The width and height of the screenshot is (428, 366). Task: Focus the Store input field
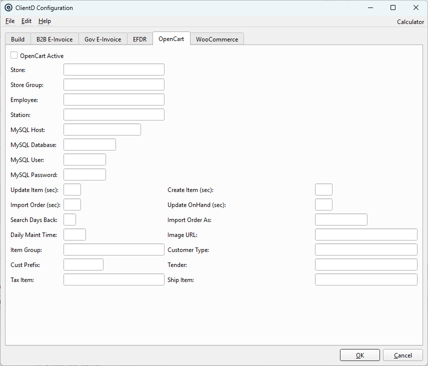[114, 69]
